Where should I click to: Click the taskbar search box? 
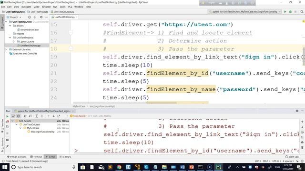(43, 167)
